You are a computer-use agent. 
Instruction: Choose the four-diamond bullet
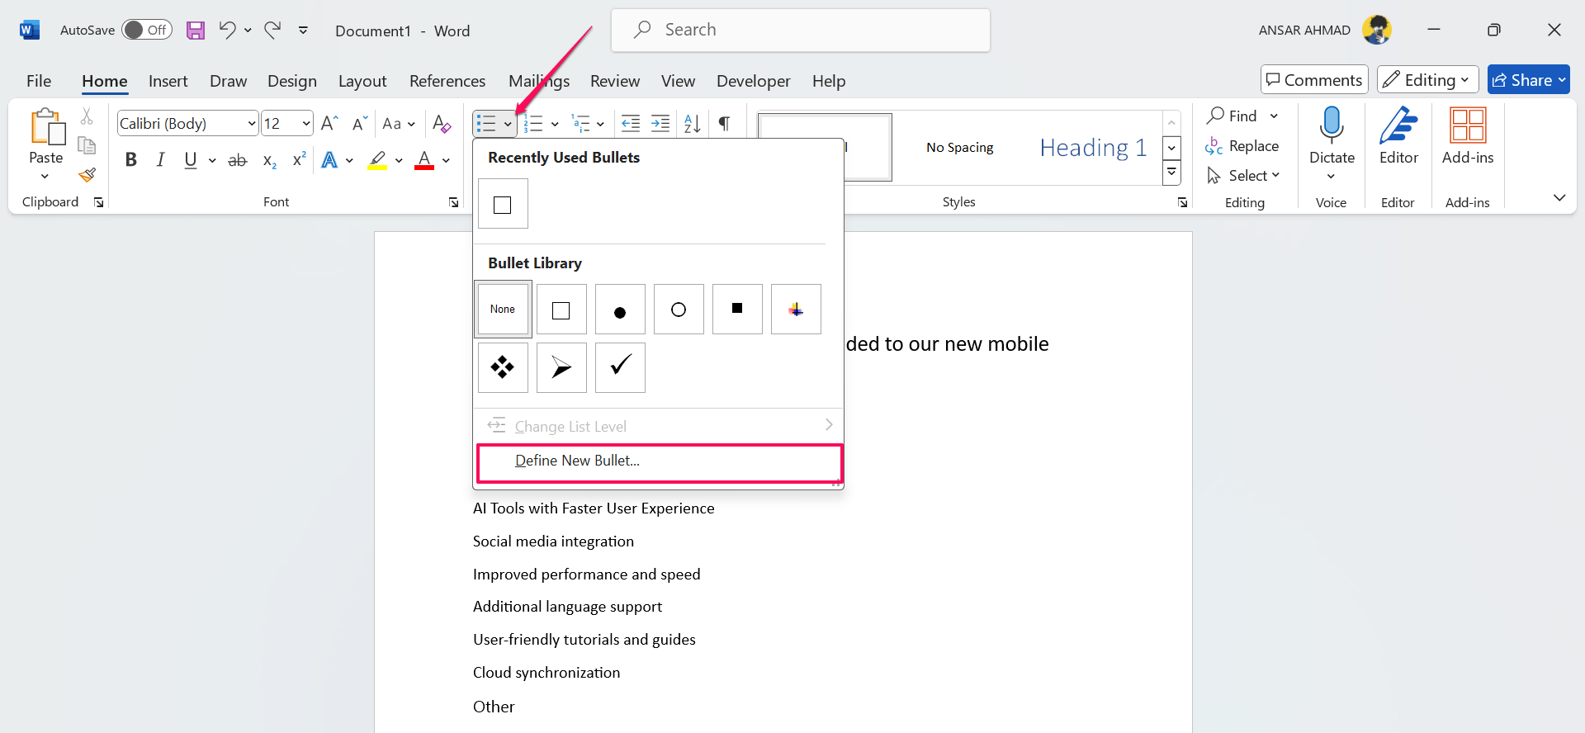pyautogui.click(x=503, y=367)
